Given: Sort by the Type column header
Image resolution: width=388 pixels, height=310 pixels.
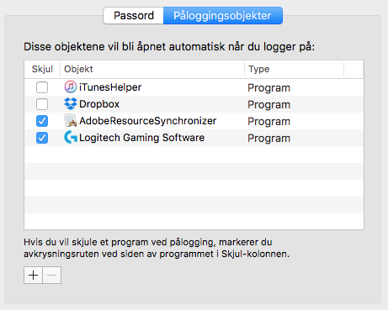Looking at the screenshot, I should click(295, 69).
